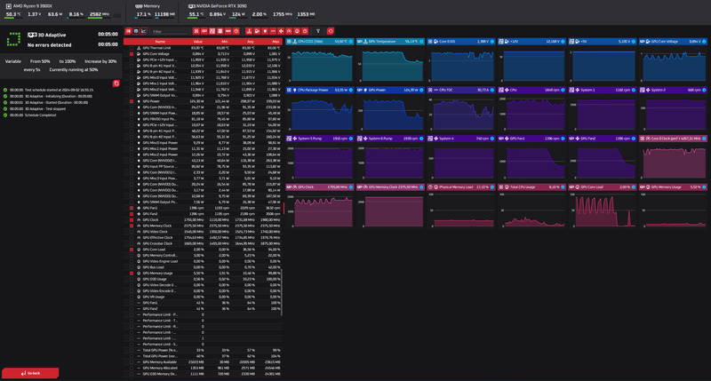Sort by the Avg column header

point(251,42)
